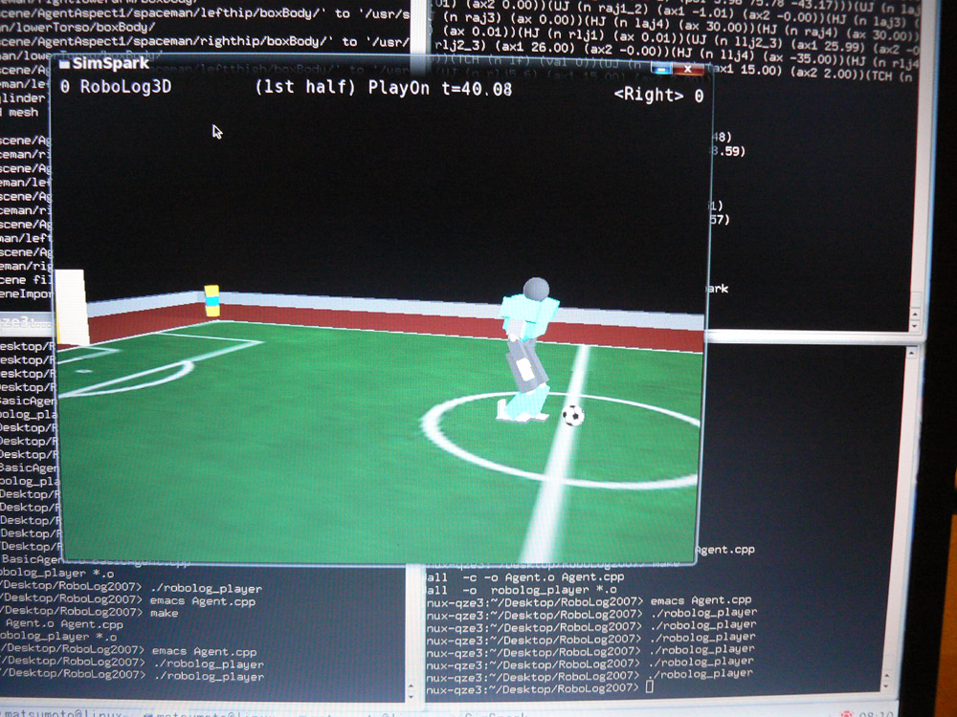
Task: Click the cyan humanoid robot player
Action: point(527,349)
